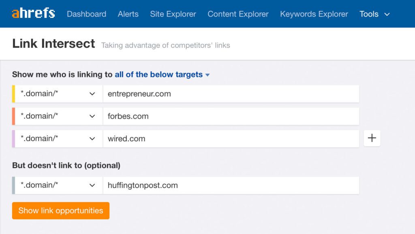The width and height of the screenshot is (415, 234).
Task: Navigate to Keywords Explorer
Action: 314,14
